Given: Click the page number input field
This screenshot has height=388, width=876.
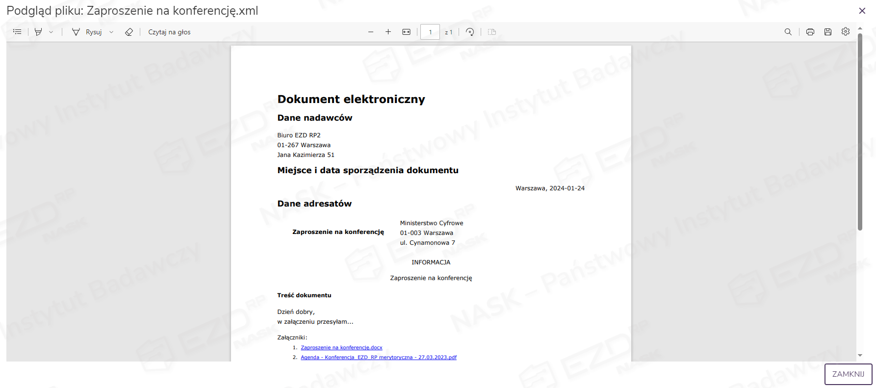Looking at the screenshot, I should (430, 32).
